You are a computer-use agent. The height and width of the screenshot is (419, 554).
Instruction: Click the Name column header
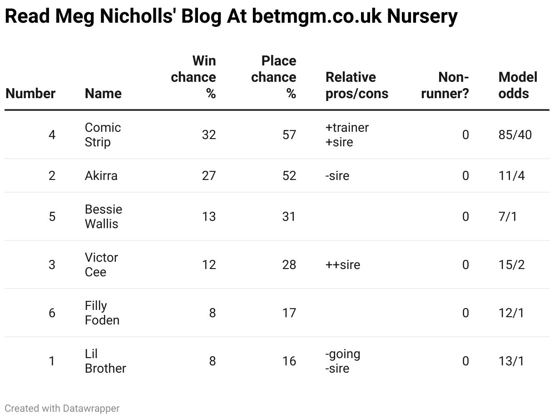pyautogui.click(x=103, y=94)
